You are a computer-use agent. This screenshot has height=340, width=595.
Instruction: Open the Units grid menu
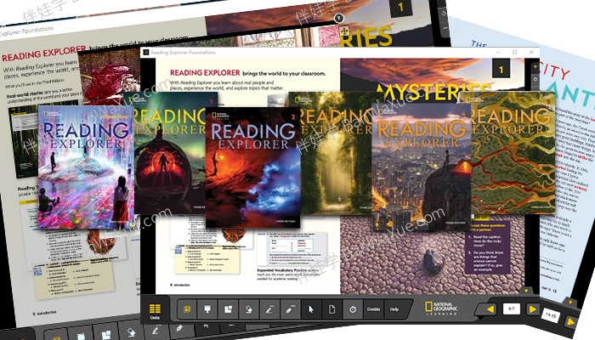(155, 311)
